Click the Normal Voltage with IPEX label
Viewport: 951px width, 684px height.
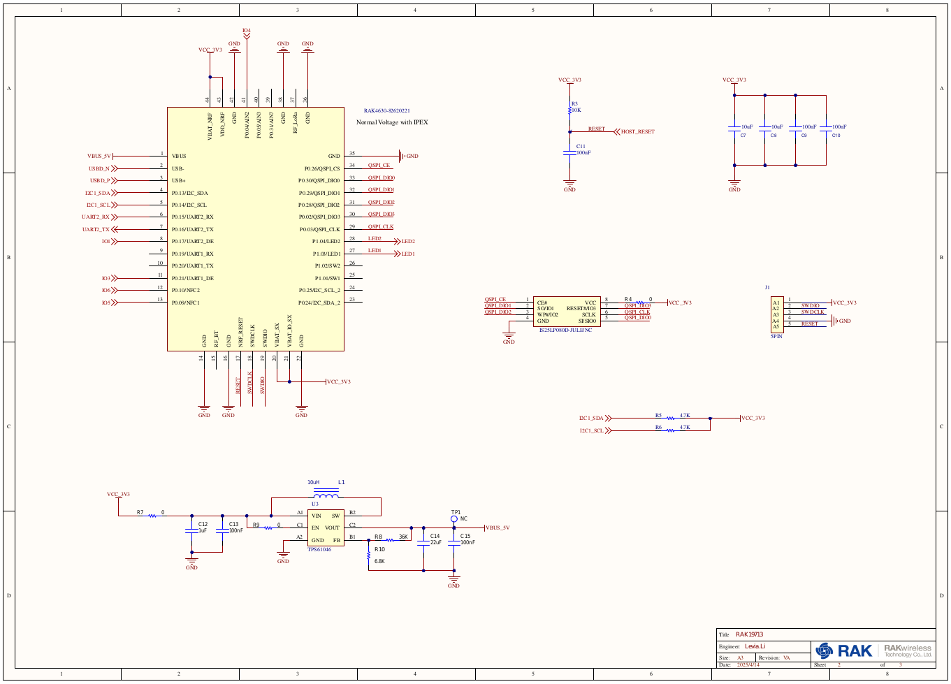click(393, 120)
